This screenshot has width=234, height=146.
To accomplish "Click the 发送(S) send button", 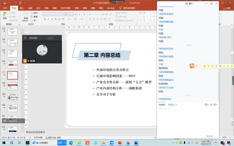I will point(210,136).
